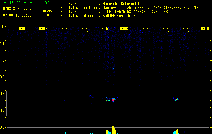Click the meteor count label
Viewport: 212px width, 134px height.
coord(48,10)
